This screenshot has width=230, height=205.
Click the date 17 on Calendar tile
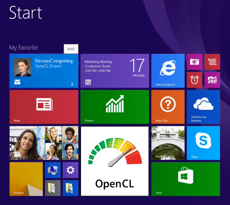click(x=137, y=65)
